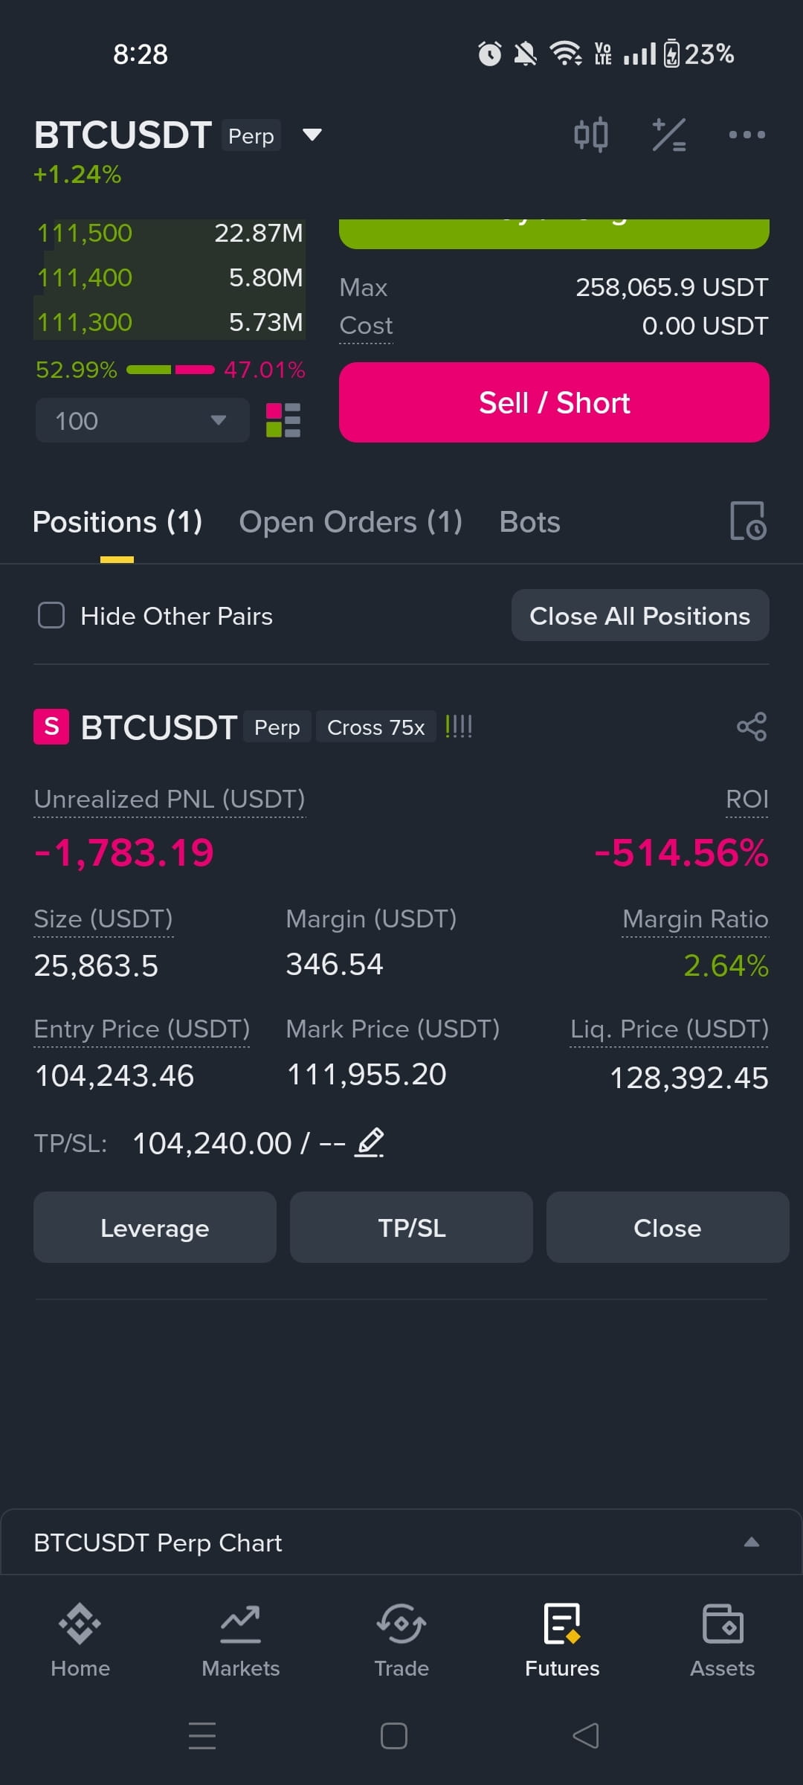Switch to the Bots tab
Image resolution: width=803 pixels, height=1785 pixels.
(x=529, y=521)
